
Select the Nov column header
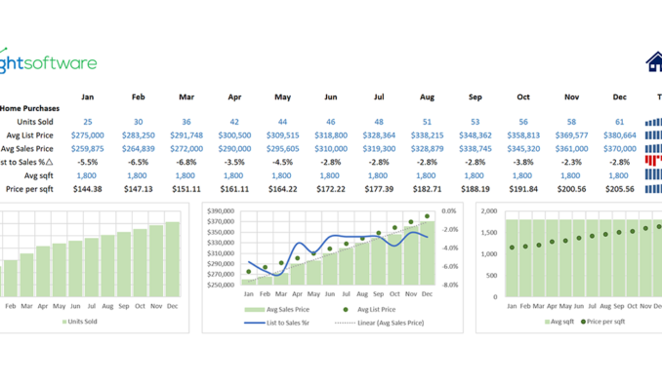click(x=571, y=96)
